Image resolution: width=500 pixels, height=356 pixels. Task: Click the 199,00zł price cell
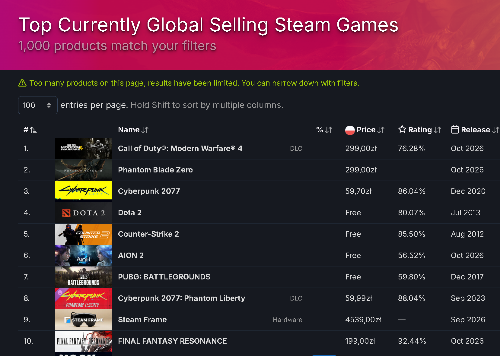tap(360, 341)
